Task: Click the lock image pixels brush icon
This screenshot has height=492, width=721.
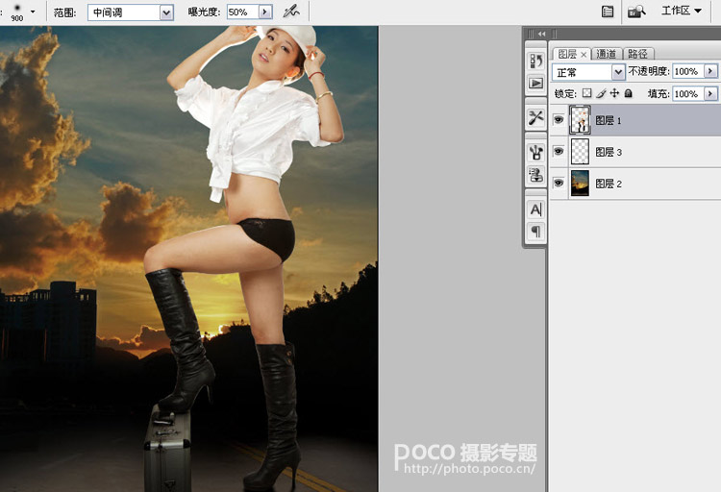Action: click(x=601, y=93)
